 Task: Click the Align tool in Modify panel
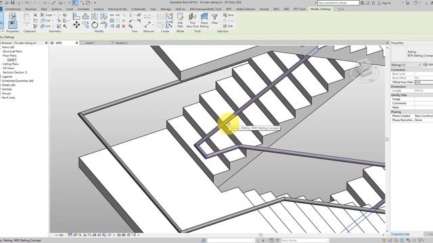tap(76, 16)
